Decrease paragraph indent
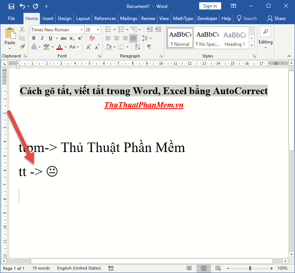 (150, 29)
